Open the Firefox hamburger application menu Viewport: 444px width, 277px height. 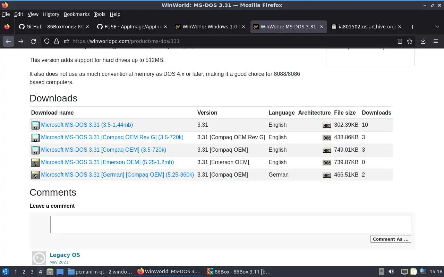click(x=436, y=41)
